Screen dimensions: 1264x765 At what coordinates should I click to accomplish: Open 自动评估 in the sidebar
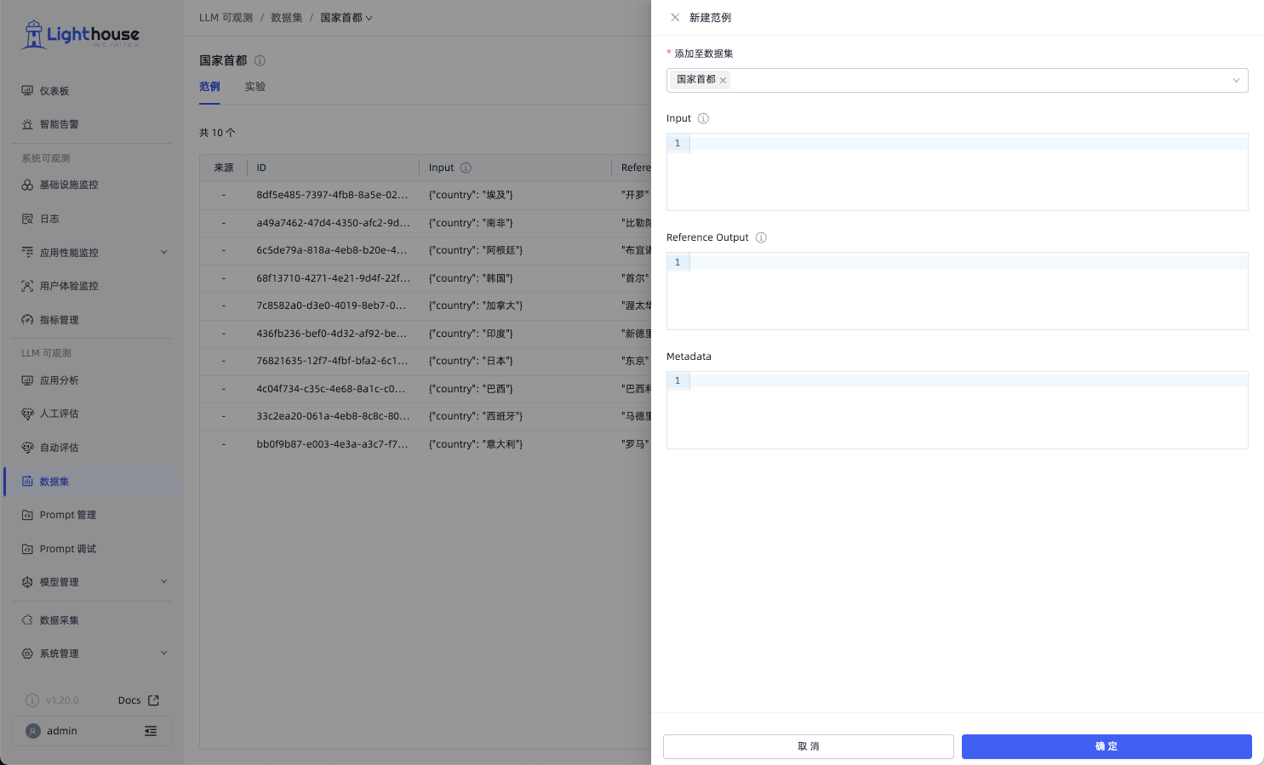point(92,448)
